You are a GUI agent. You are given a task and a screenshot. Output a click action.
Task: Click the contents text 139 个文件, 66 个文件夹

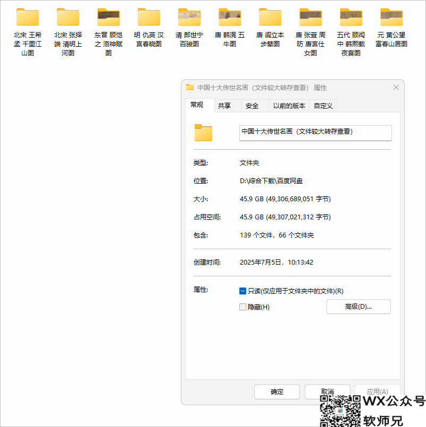click(277, 235)
